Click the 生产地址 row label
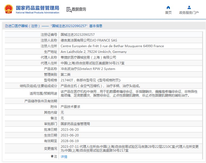The image size is (206, 163). click(50, 52)
